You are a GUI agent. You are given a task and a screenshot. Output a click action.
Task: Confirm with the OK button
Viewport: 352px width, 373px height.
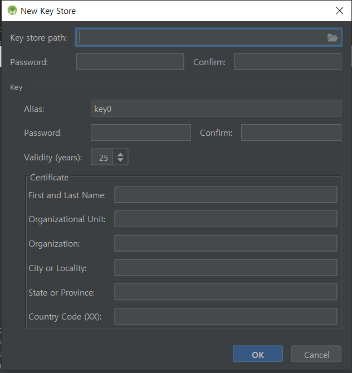tap(258, 354)
